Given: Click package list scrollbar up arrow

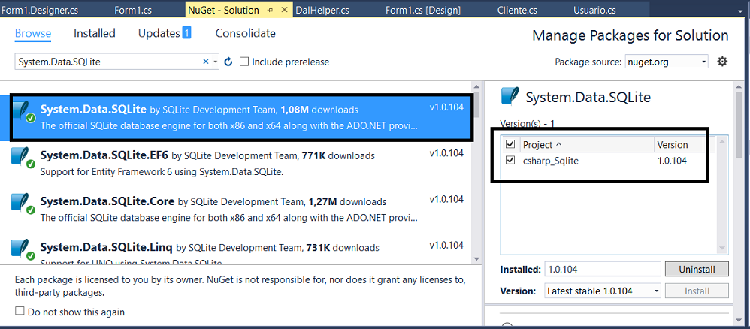Looking at the screenshot, I should tap(476, 86).
